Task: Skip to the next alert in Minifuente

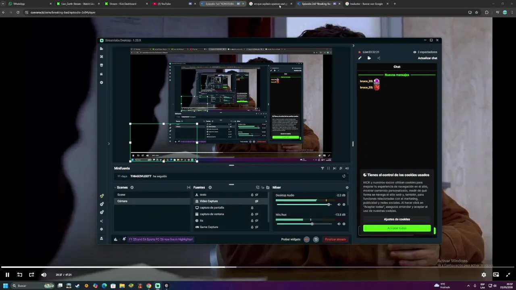Action: (334, 168)
